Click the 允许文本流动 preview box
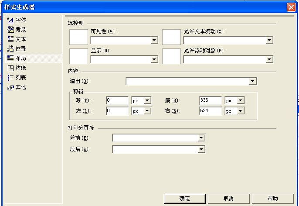Screen dimensions: 299x206 tap(171, 37)
